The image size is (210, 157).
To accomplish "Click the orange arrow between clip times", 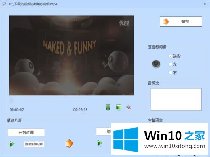I will pos(69,144).
